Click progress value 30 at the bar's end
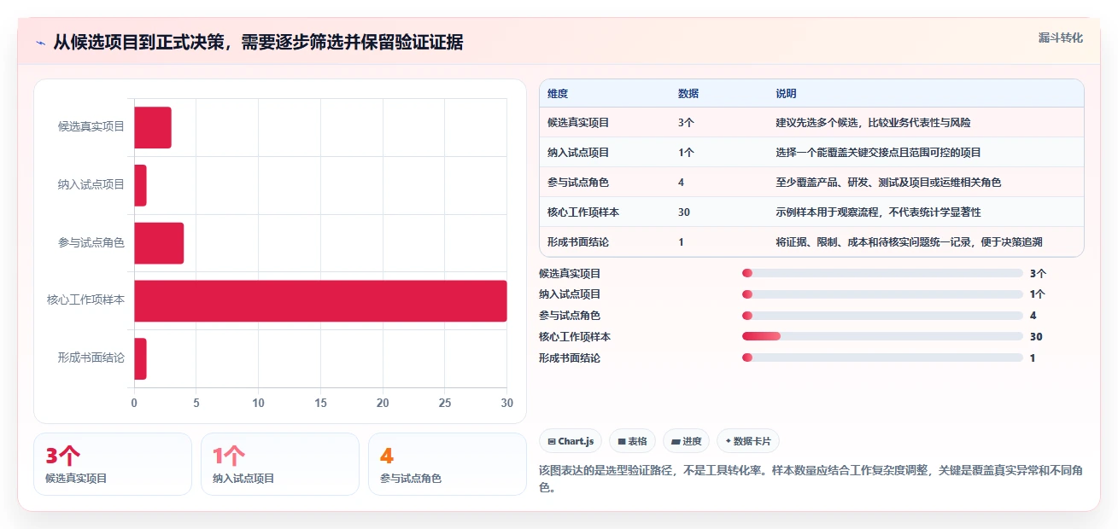Viewport: 1118px width, 529px height. (1036, 336)
